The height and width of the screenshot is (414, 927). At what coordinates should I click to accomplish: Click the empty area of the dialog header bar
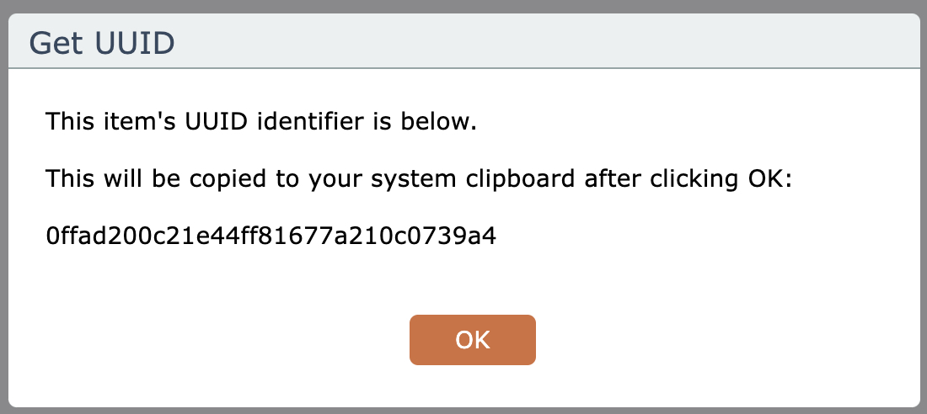548,42
